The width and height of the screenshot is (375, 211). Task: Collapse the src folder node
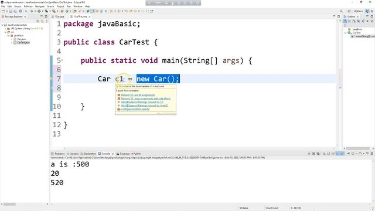click(x=5, y=32)
